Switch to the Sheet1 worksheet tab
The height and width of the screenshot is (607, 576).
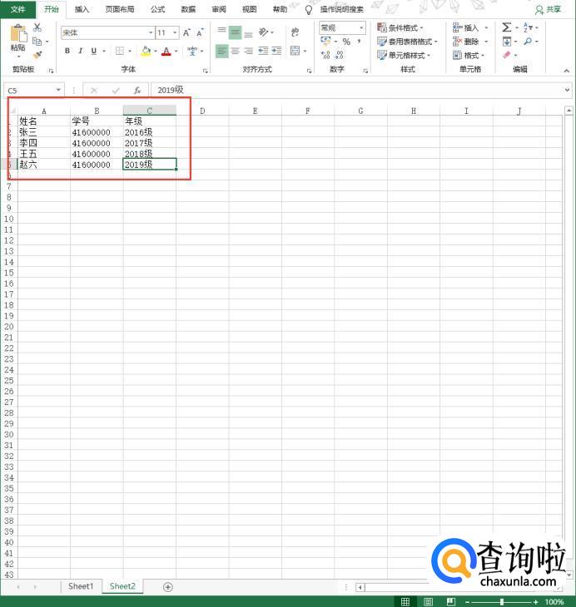click(x=81, y=586)
